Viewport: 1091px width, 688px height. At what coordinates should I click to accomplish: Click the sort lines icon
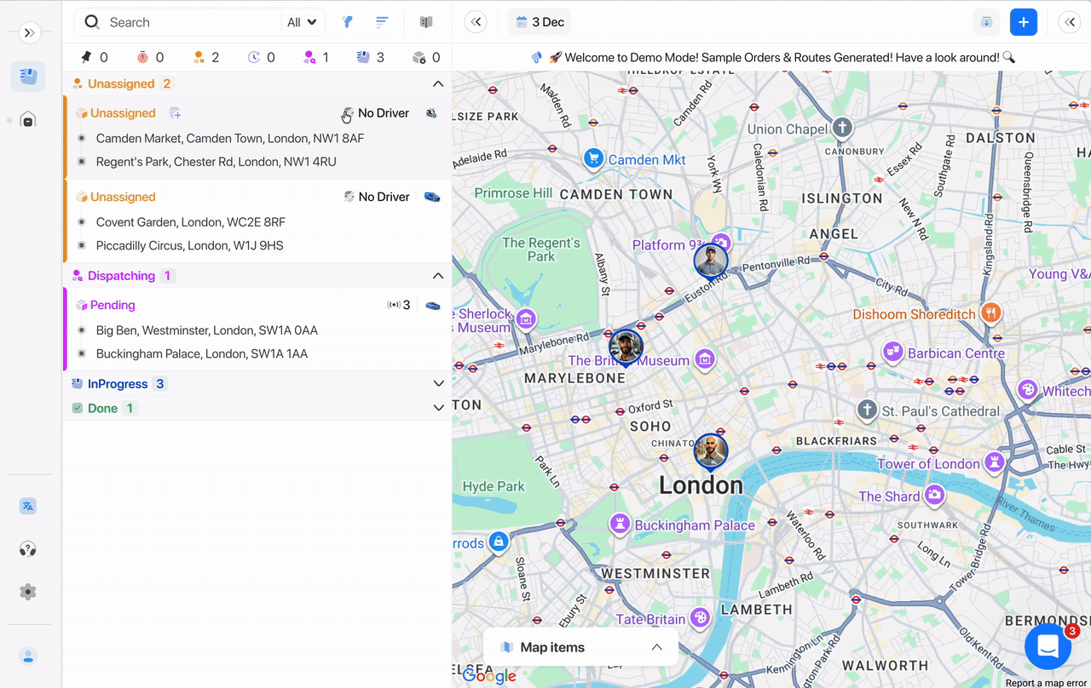(383, 22)
